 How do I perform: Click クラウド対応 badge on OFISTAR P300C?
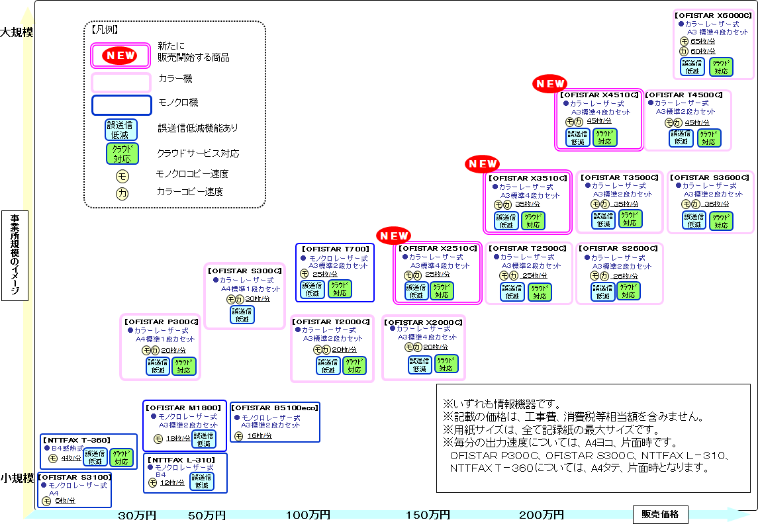pos(184,366)
